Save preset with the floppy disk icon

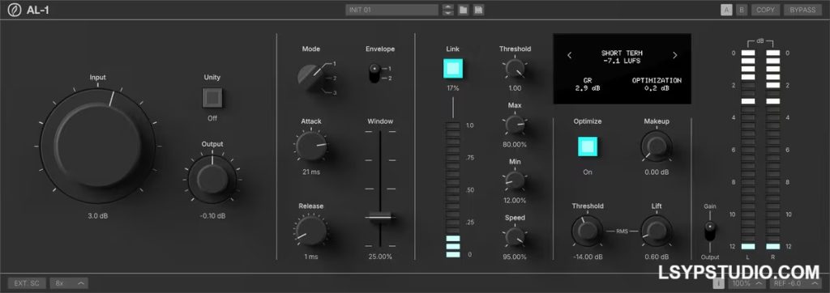tap(478, 10)
